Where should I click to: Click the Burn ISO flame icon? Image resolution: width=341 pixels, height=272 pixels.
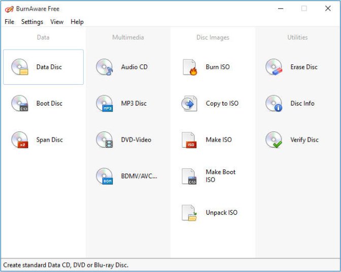coord(190,67)
